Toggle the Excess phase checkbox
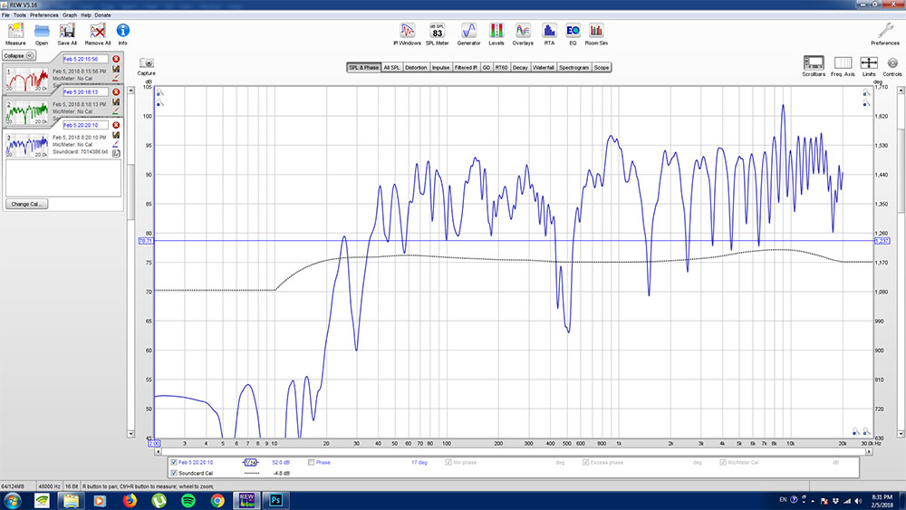The image size is (906, 510). coord(585,462)
